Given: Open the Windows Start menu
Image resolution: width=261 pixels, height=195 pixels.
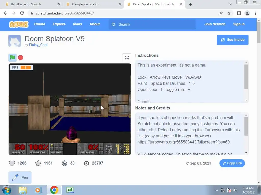Looking at the screenshot, I should click(x=7, y=190).
